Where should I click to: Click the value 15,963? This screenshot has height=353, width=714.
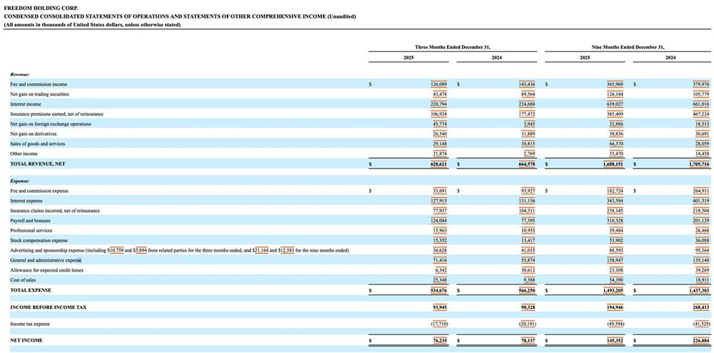click(x=438, y=230)
